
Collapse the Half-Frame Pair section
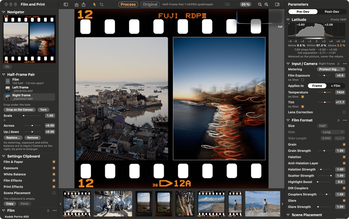[4, 74]
